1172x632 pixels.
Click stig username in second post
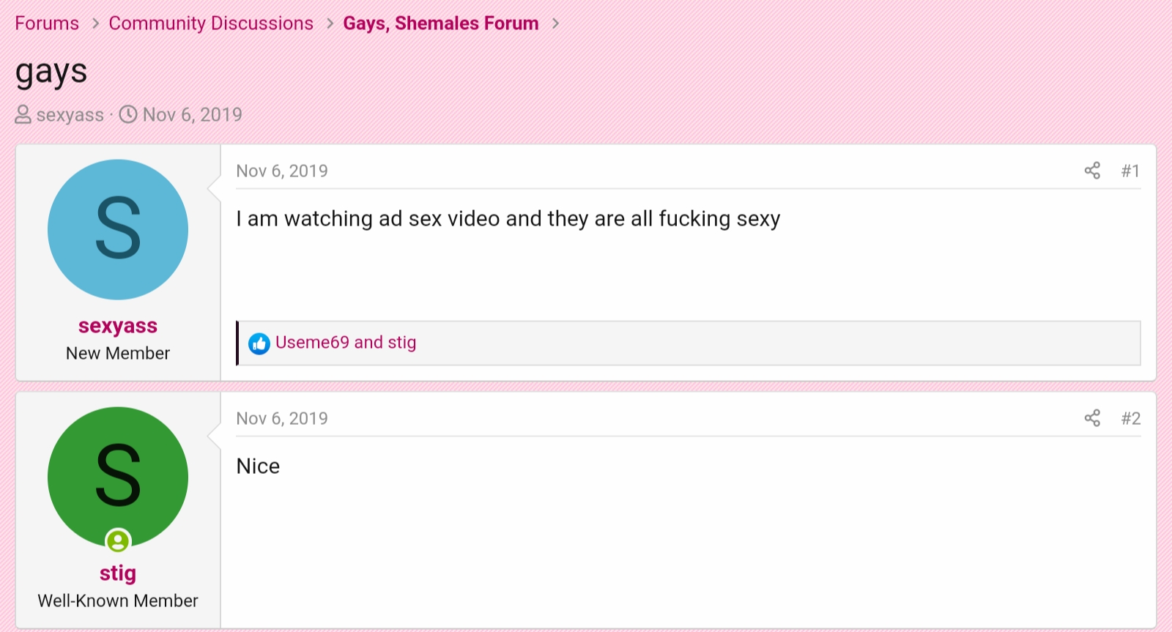[x=118, y=573]
